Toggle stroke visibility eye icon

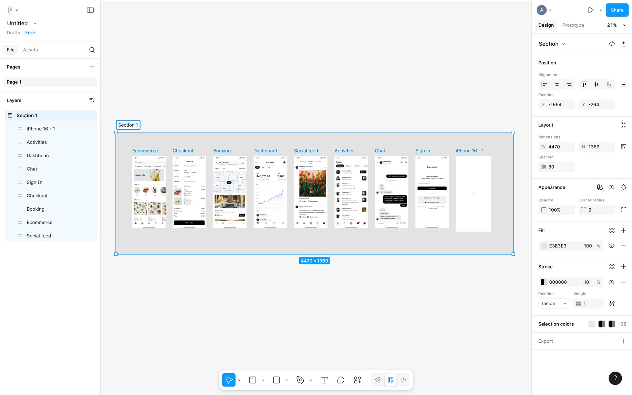click(611, 282)
